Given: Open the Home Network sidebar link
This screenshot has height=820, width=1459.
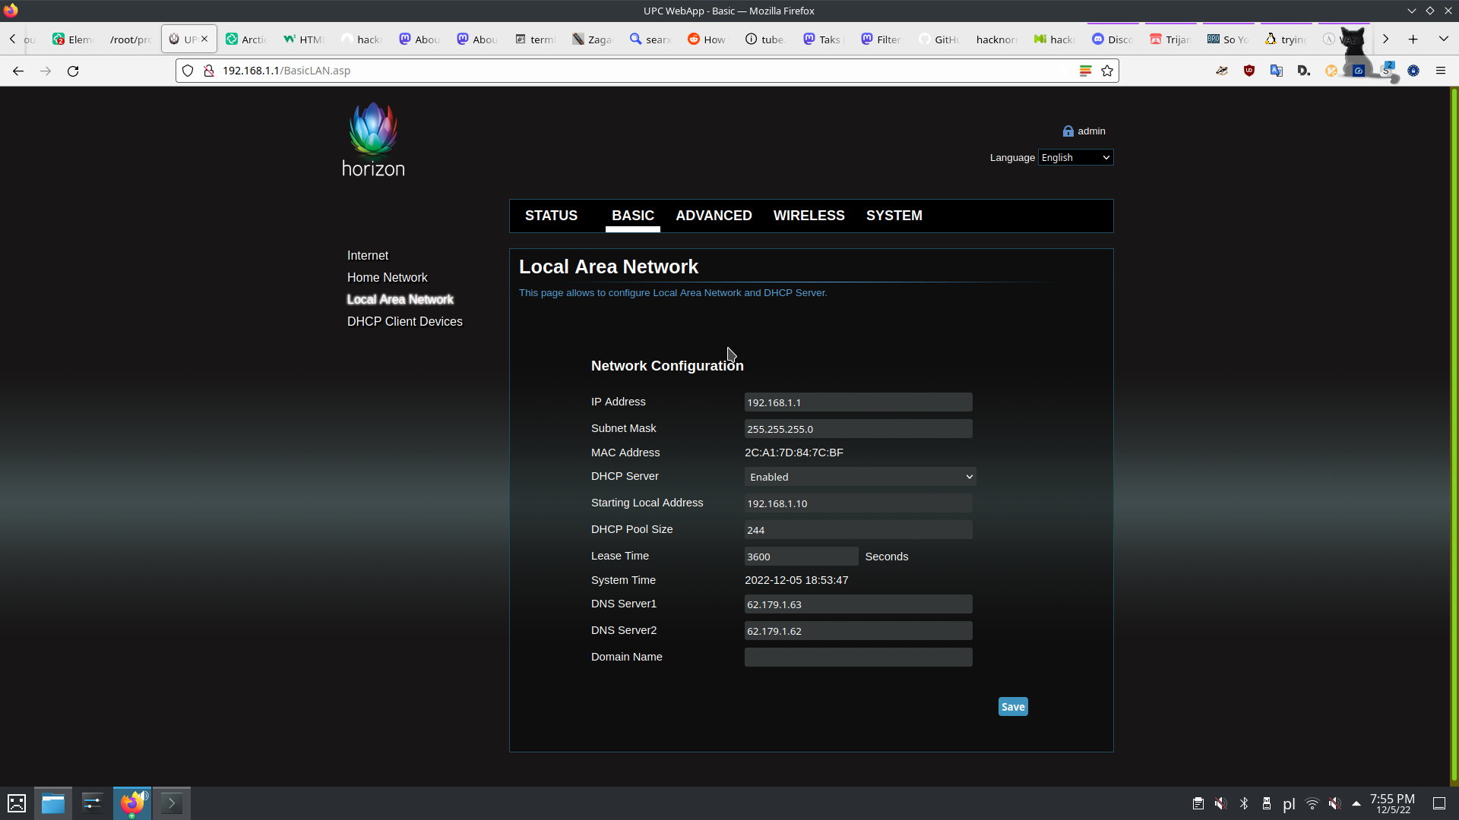Looking at the screenshot, I should [x=388, y=278].
